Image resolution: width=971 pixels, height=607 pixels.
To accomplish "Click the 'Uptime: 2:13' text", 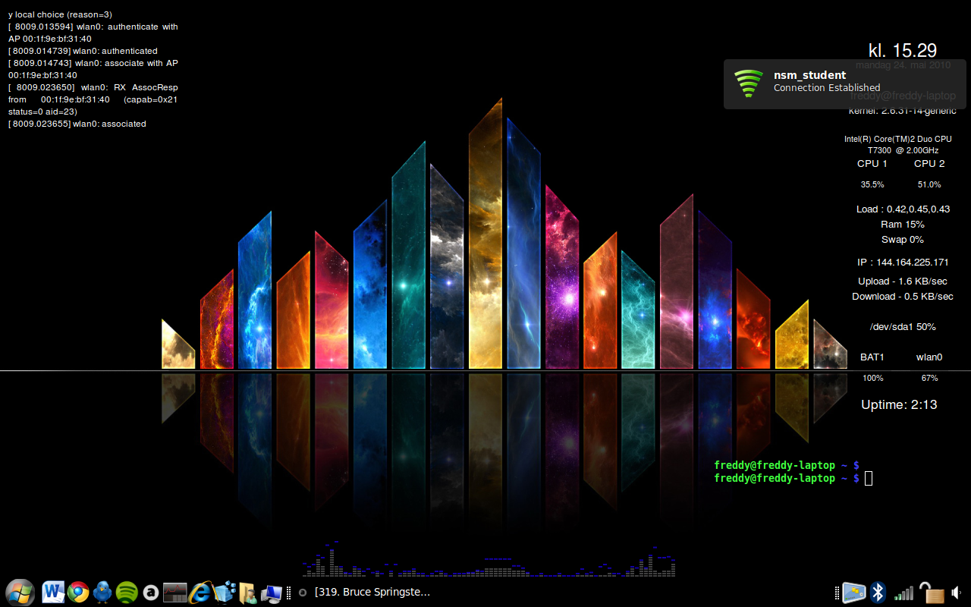I will [x=899, y=404].
